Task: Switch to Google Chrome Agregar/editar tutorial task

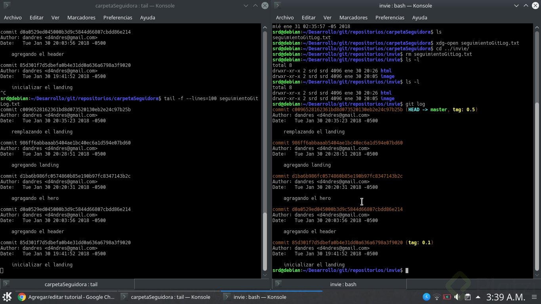Action: point(67,297)
